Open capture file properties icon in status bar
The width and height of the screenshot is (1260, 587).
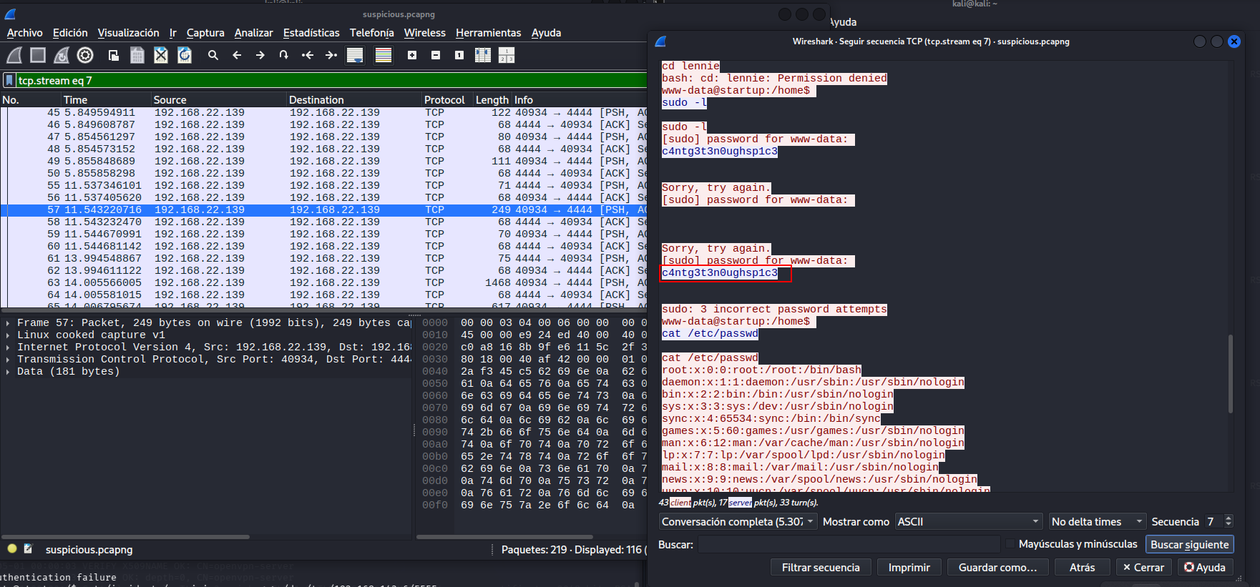point(29,549)
